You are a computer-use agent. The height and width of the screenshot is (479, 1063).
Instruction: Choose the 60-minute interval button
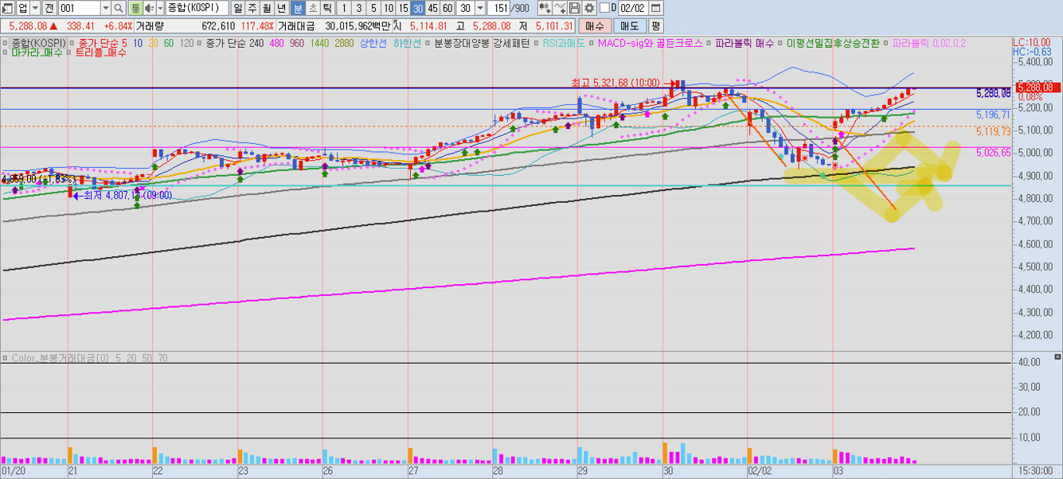447,8
